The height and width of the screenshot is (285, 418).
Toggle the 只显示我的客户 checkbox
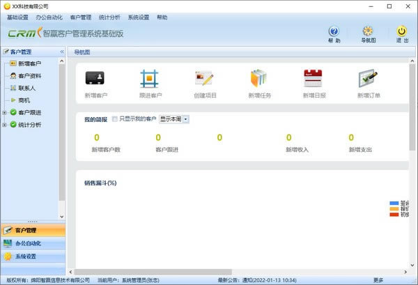tap(115, 119)
